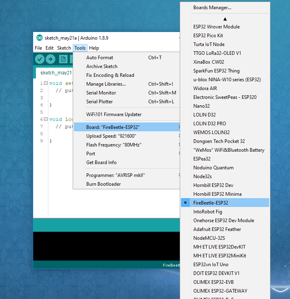This screenshot has height=299, width=290.
Task: Open the File menu
Action: coord(38,48)
